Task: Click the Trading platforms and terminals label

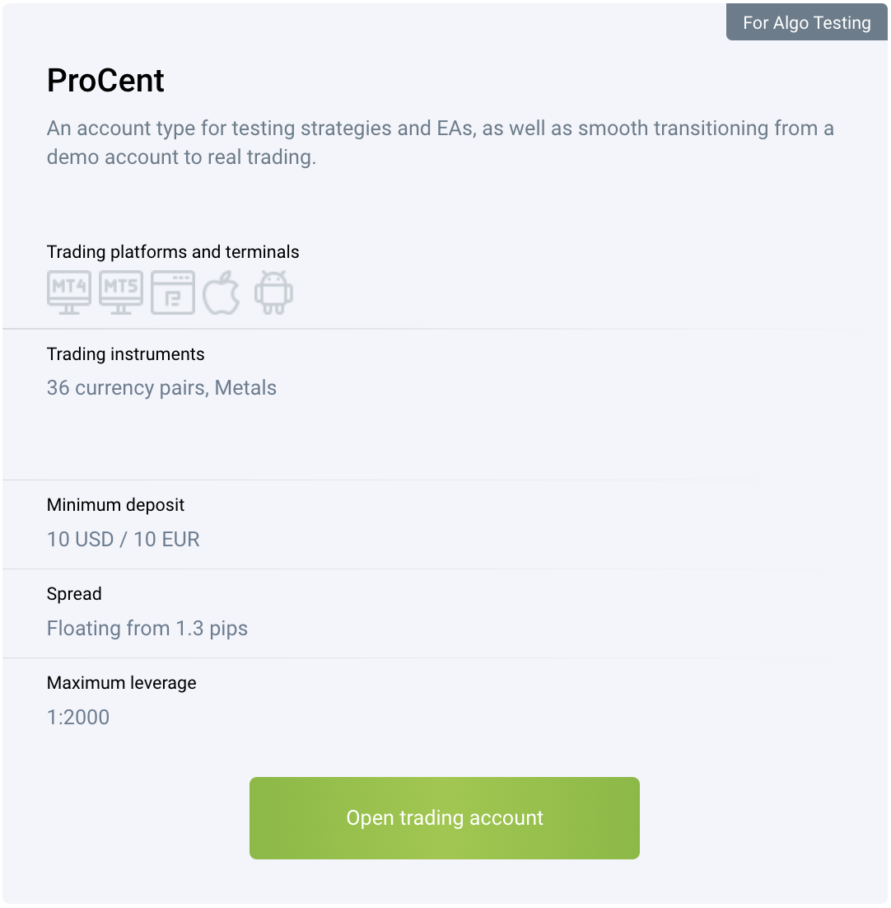Action: (x=173, y=252)
